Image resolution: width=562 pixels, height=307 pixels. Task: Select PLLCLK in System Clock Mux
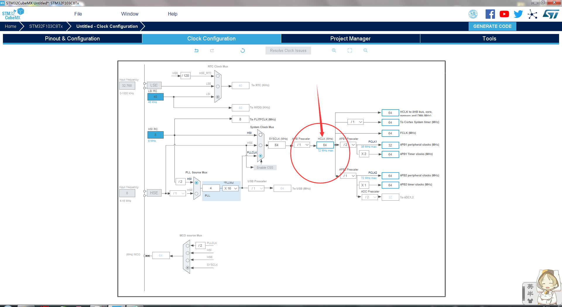click(x=261, y=156)
